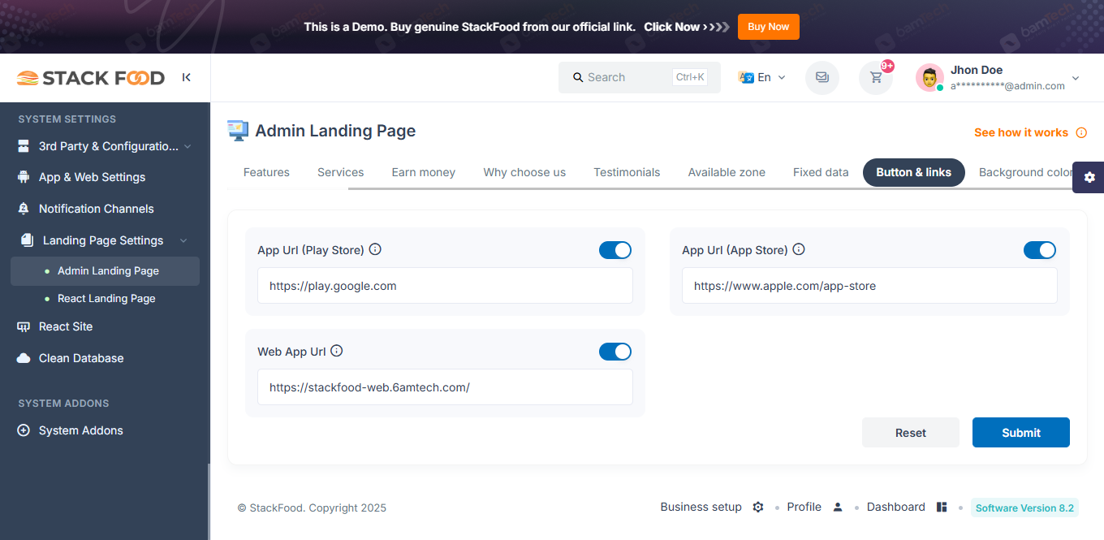Click the Stack Food logo
This screenshot has height=540, width=1104.
91,78
